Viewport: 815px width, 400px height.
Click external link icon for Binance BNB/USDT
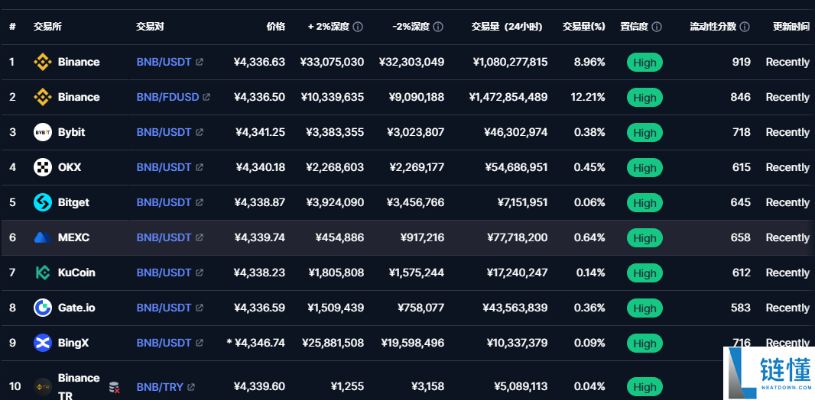tap(199, 63)
